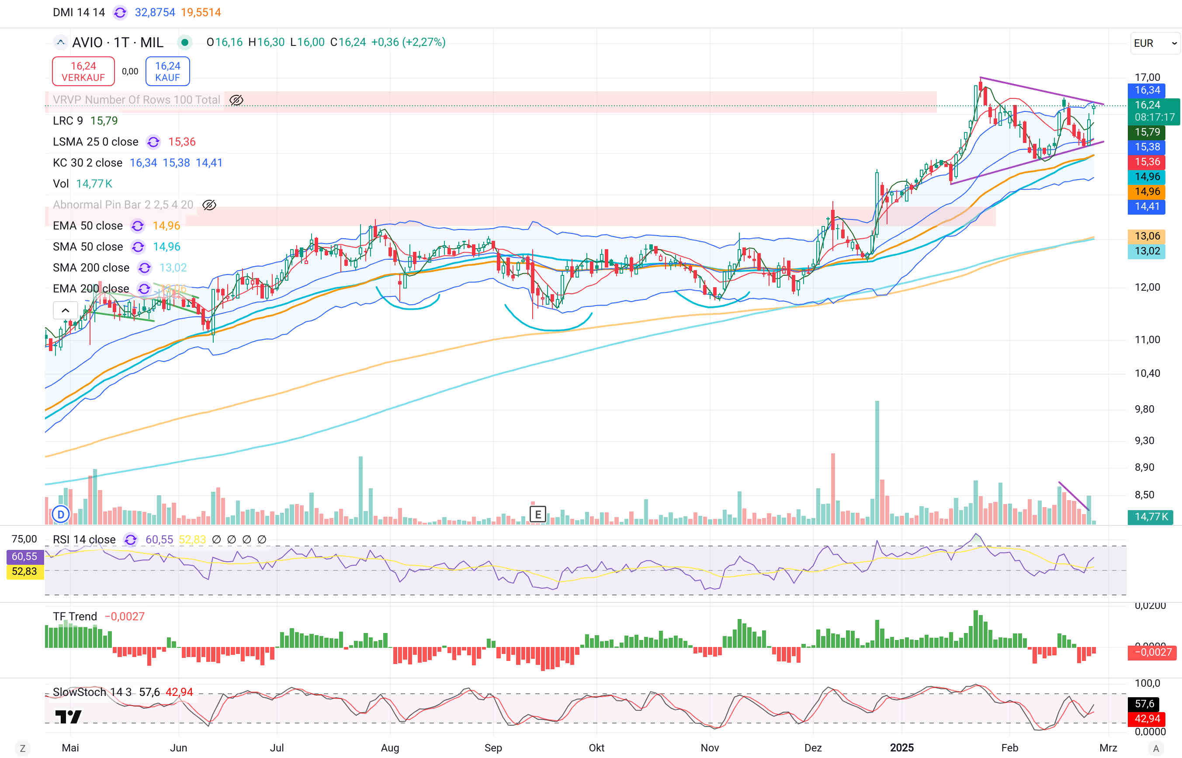Unhide the Abnormal Pin Bar indicator
1182x758 pixels.
[x=209, y=205]
